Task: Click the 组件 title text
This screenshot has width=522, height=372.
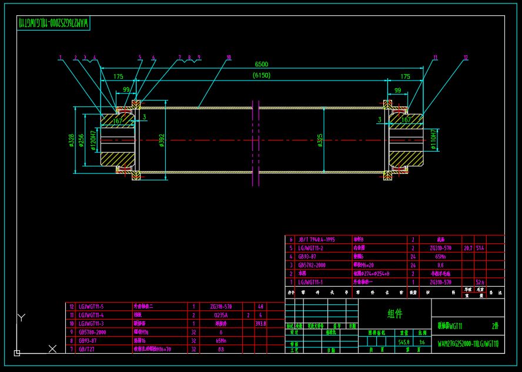Action: tap(395, 314)
